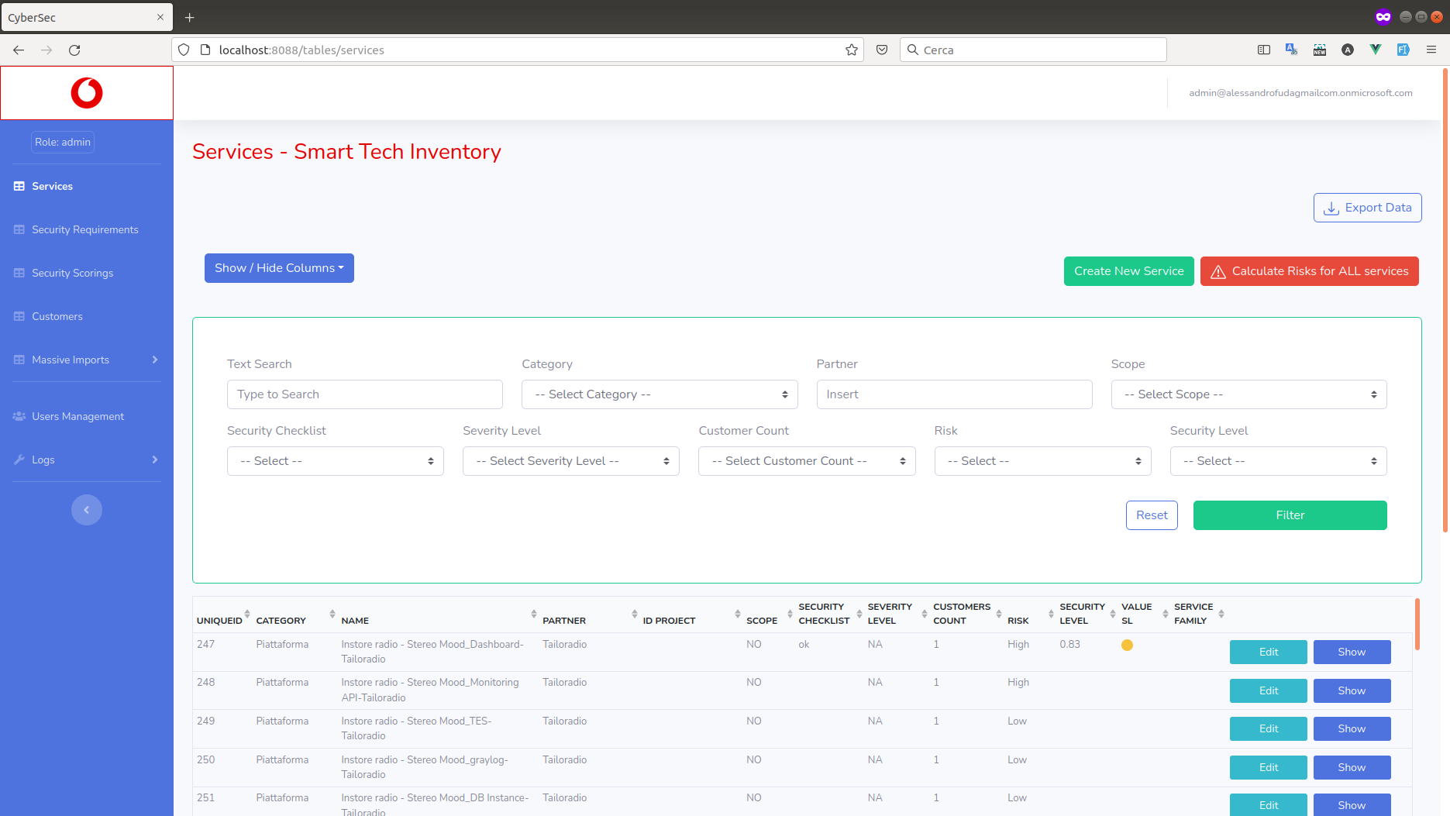Reload the current browser page

(x=74, y=50)
